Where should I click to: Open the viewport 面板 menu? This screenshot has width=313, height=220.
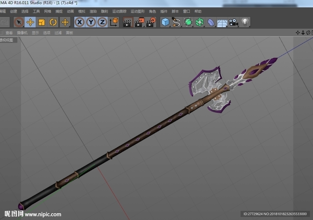[70, 33]
